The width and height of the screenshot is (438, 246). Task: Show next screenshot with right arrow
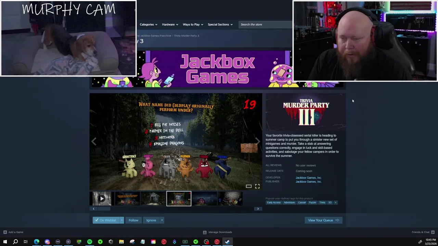coord(258,141)
